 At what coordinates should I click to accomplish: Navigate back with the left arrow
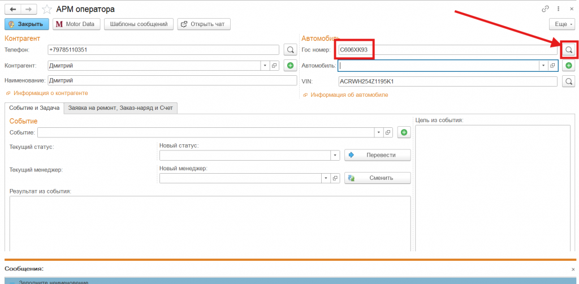click(13, 9)
